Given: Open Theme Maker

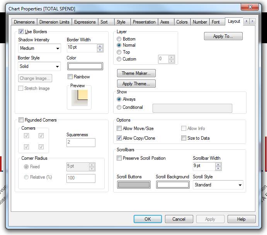Looking at the screenshot, I should 136,73.
